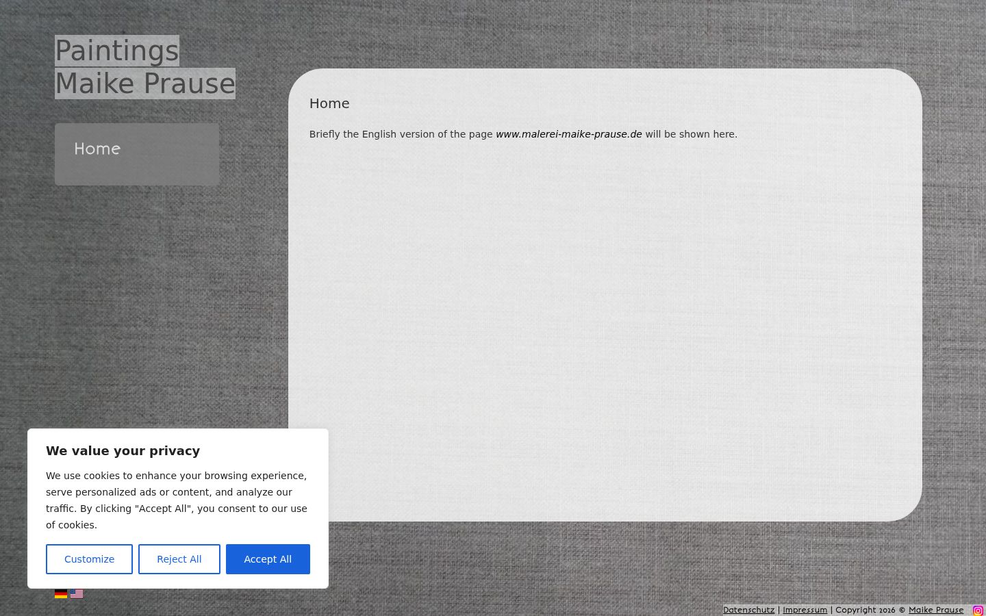986x616 pixels.
Task: Click the Paintings site title
Action: 117,51
